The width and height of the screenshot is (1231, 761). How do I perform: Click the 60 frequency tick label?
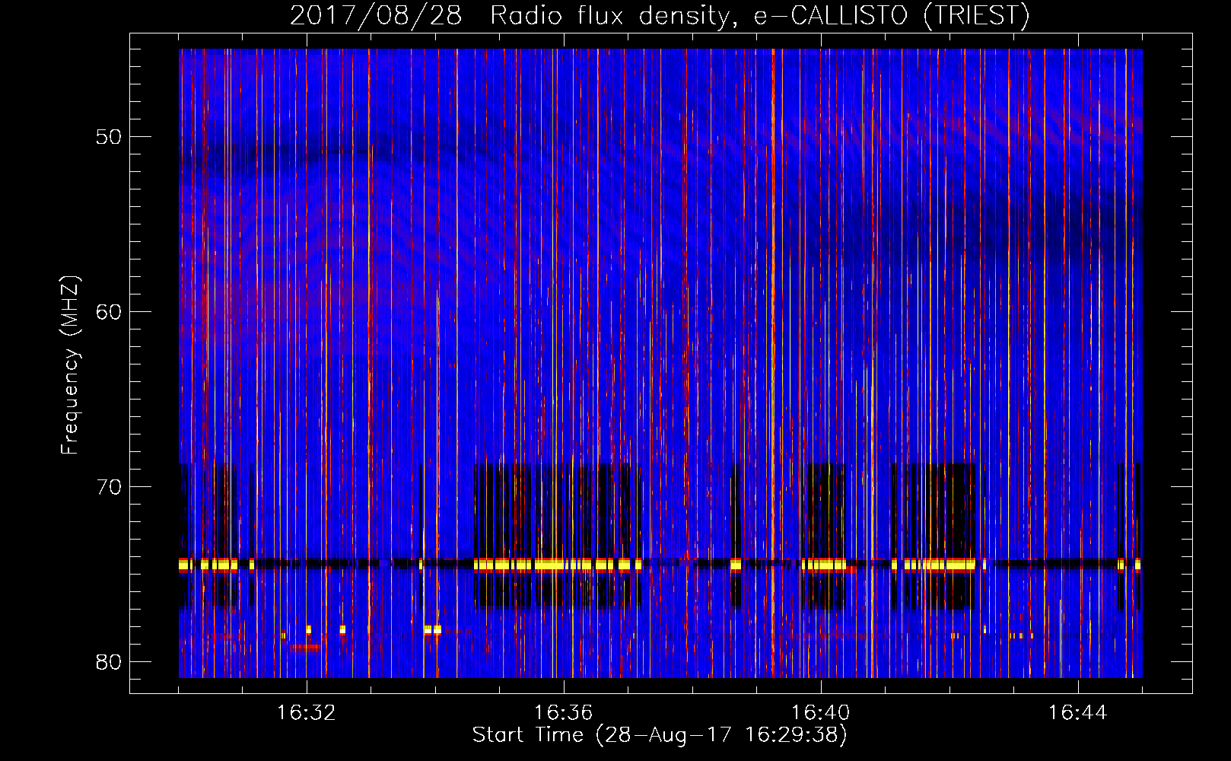point(109,312)
